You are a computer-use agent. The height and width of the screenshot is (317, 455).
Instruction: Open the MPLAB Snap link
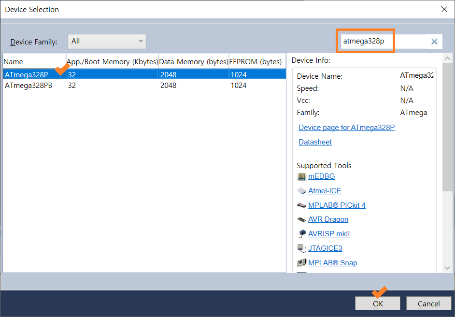pyautogui.click(x=332, y=263)
